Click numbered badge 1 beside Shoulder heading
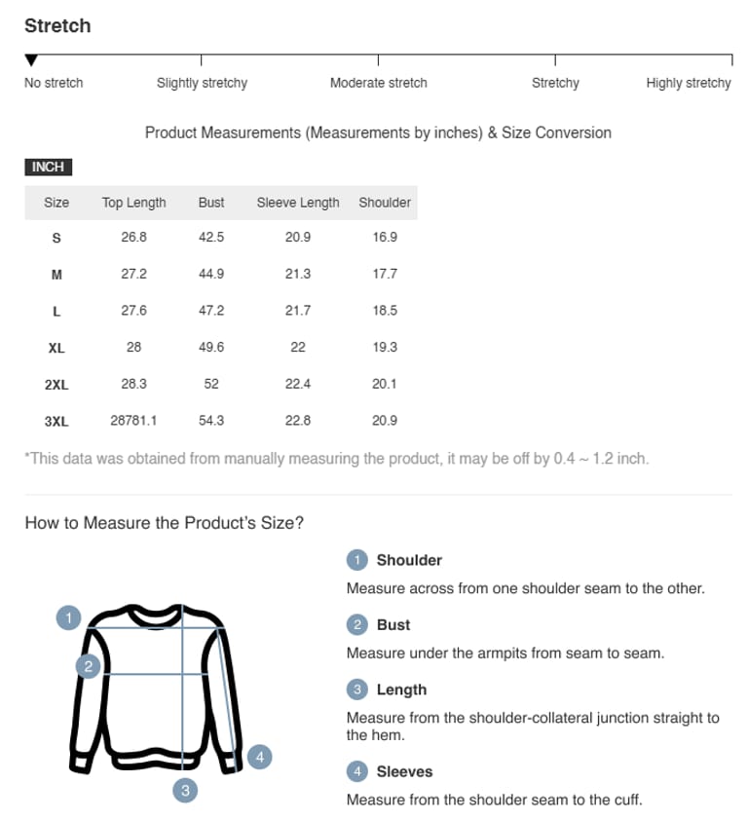This screenshot has height=821, width=748. 357,560
